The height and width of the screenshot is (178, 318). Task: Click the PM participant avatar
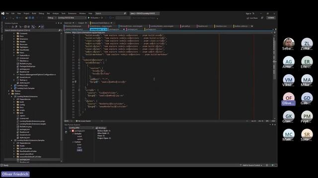point(307,116)
